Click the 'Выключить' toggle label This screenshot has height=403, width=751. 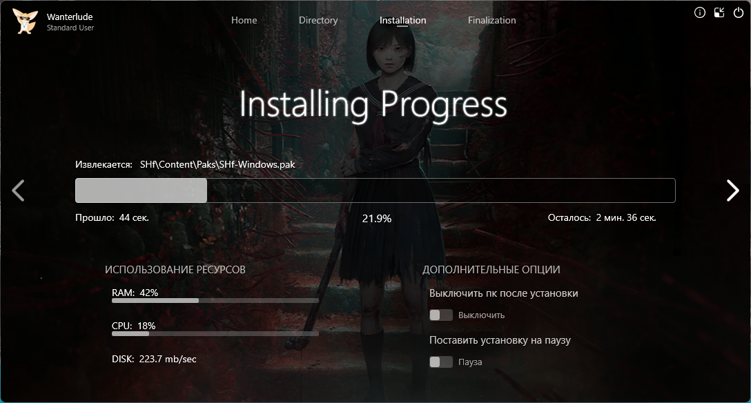pyautogui.click(x=481, y=315)
